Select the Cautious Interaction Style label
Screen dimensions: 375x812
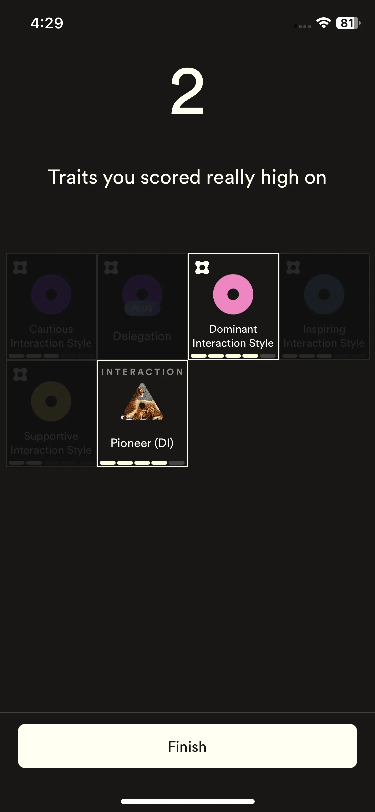pyautogui.click(x=51, y=336)
